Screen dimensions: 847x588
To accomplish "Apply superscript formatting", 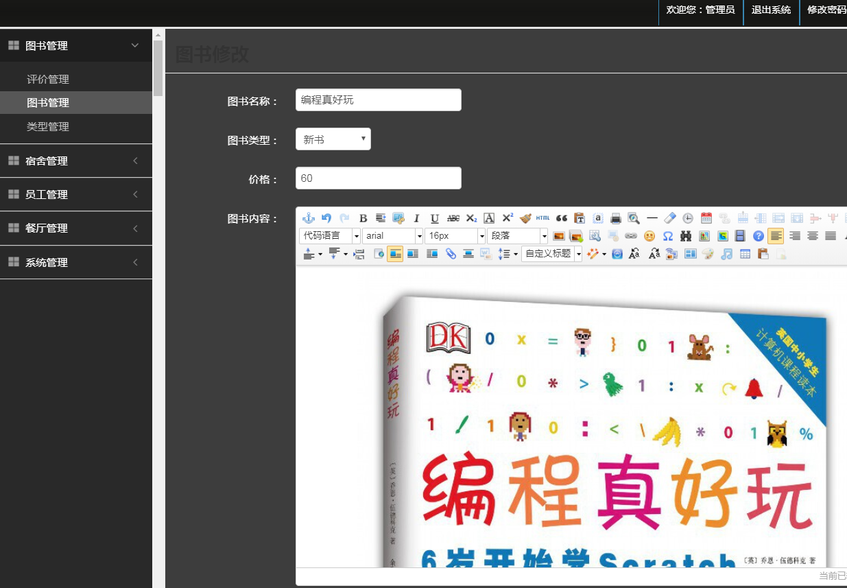I will click(x=508, y=218).
